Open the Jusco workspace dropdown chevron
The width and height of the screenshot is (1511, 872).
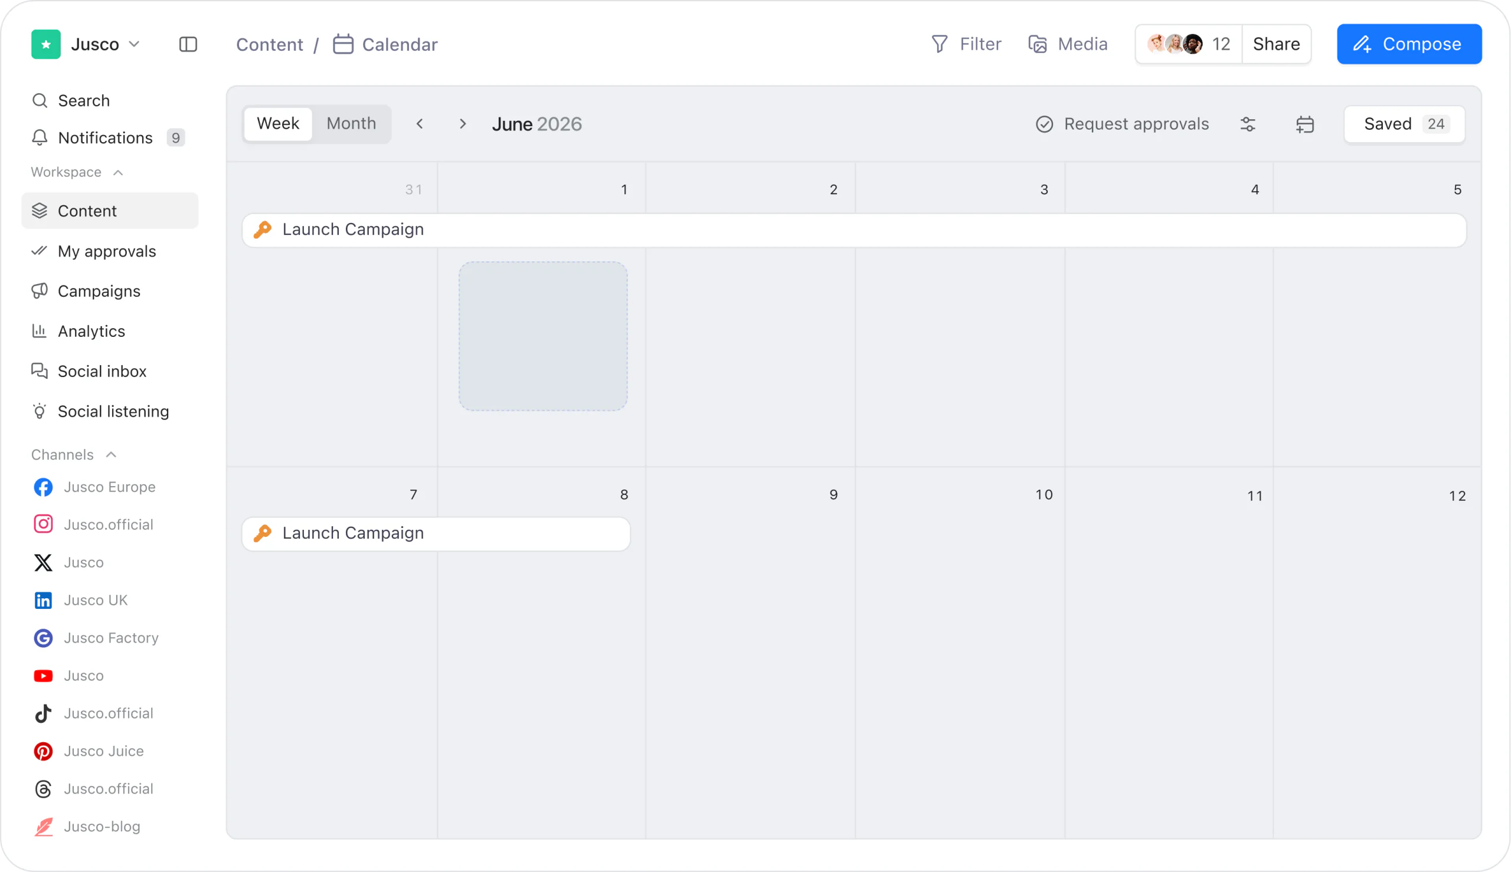[135, 44]
